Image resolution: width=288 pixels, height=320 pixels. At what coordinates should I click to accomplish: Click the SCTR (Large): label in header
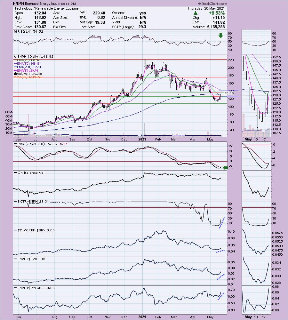click(123, 27)
